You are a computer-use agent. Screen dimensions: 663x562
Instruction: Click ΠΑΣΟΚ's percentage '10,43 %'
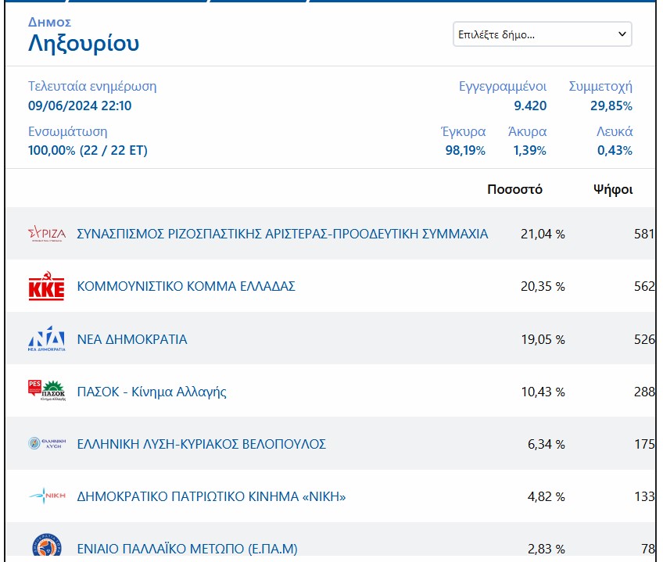[543, 392]
